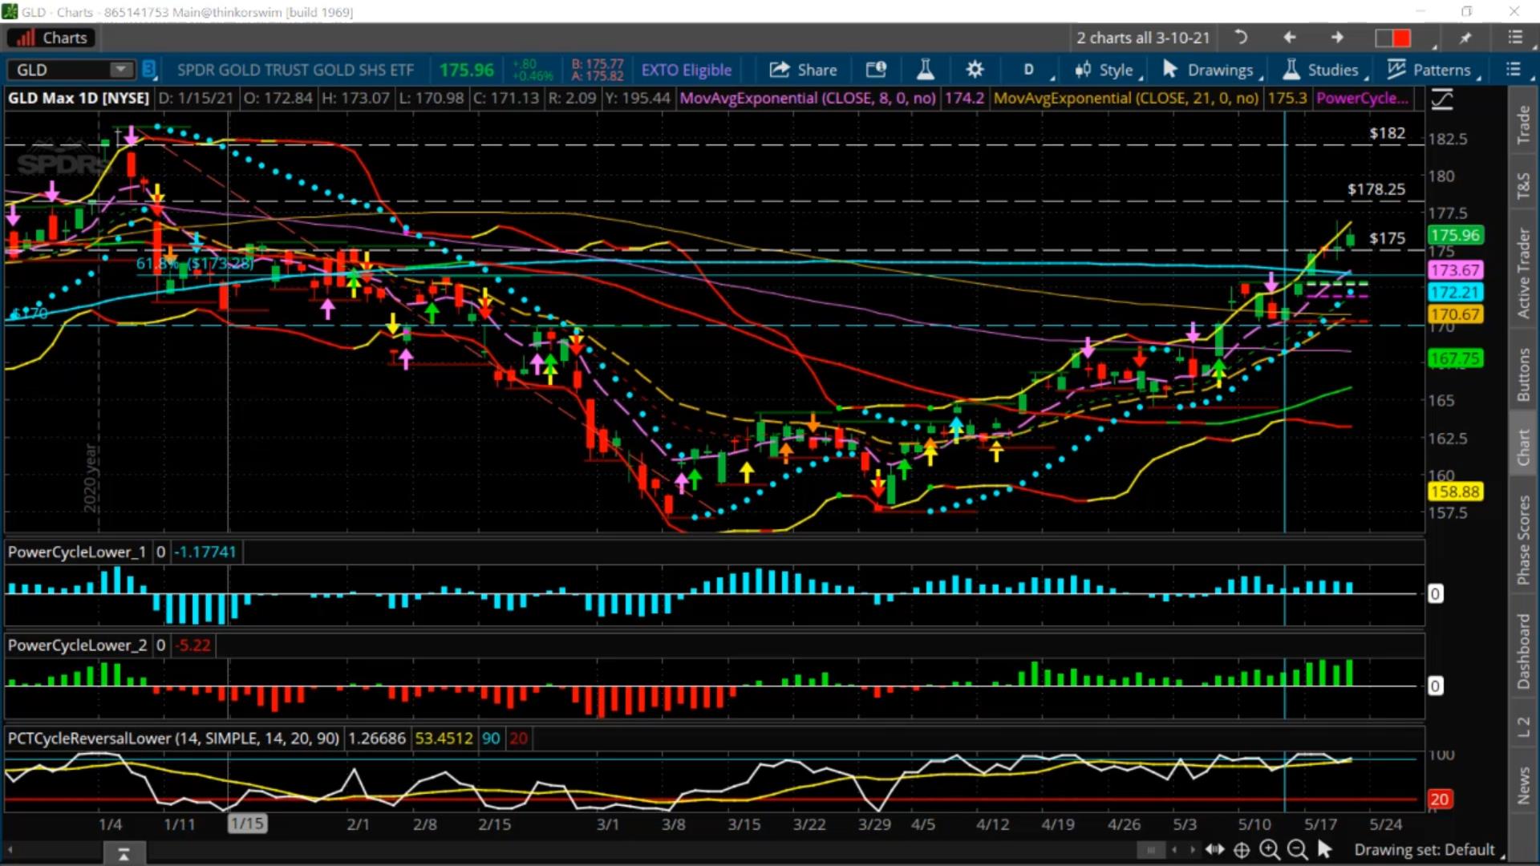Open the Charts tab
Viewport: 1540px width, 866px height.
click(x=51, y=38)
